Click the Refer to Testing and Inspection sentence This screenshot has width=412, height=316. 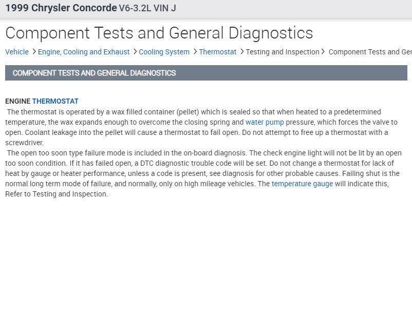[57, 194]
